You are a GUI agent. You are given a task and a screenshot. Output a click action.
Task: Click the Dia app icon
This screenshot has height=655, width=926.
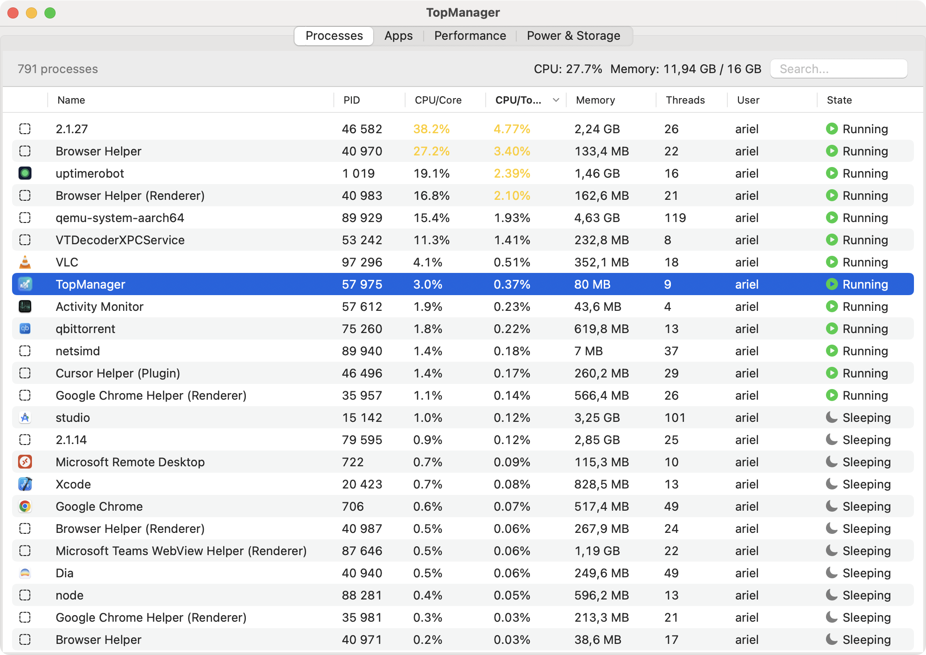(25, 573)
